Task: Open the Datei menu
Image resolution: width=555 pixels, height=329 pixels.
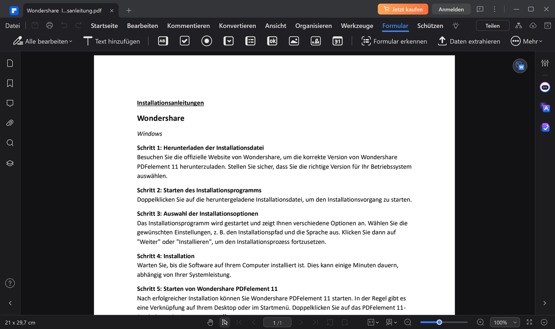Action: [x=12, y=25]
